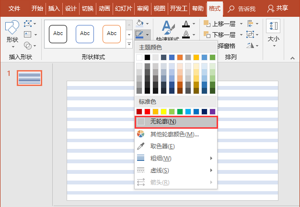Switch to the 动画 tab
Viewport: 300px width, 207px height.
[104, 9]
